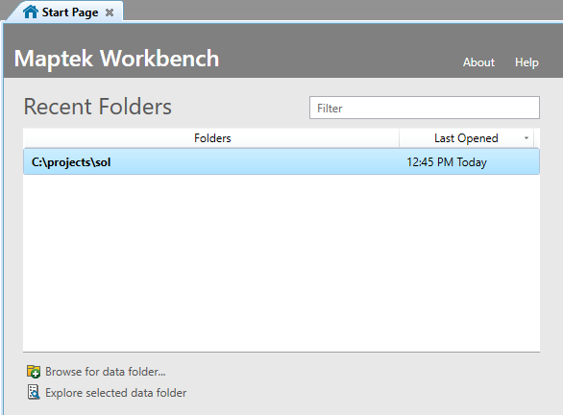
Task: Choose the Browse for data folder... link
Action: point(106,372)
